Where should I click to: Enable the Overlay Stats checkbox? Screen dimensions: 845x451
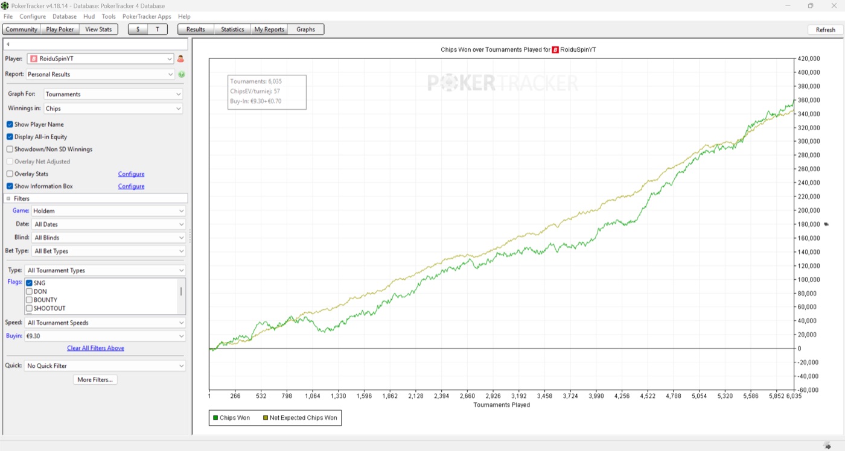[x=10, y=174]
